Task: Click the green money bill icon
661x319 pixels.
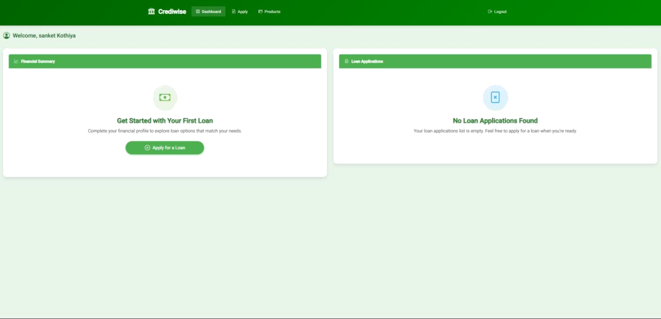Action: point(165,97)
